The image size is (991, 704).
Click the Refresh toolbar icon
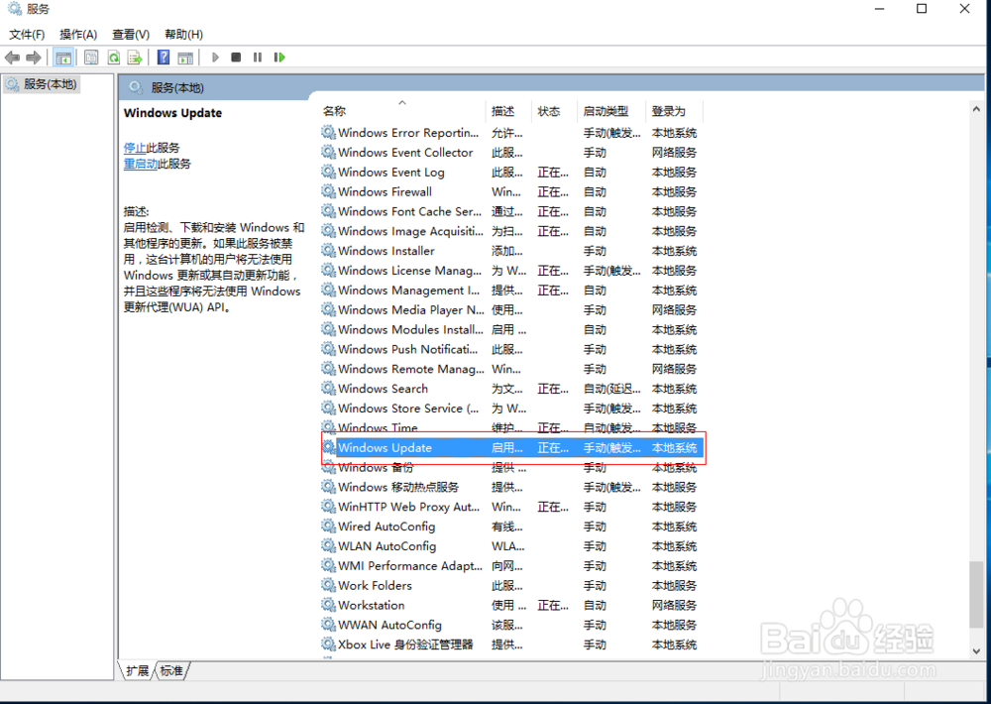[x=114, y=58]
